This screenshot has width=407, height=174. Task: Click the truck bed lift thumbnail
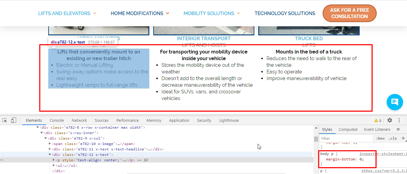click(309, 31)
